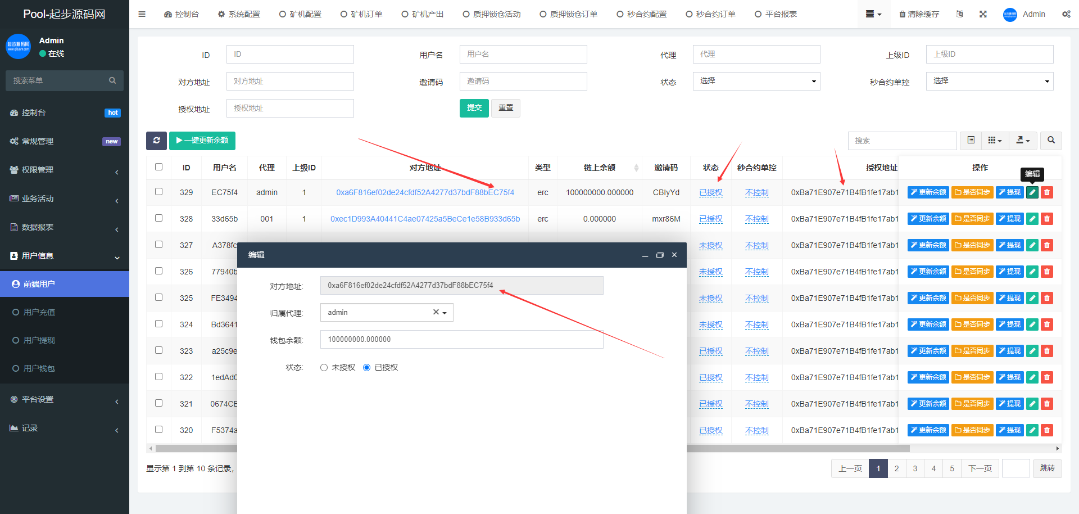Delete row 322 with red trash icon
The image size is (1079, 514).
(1047, 377)
